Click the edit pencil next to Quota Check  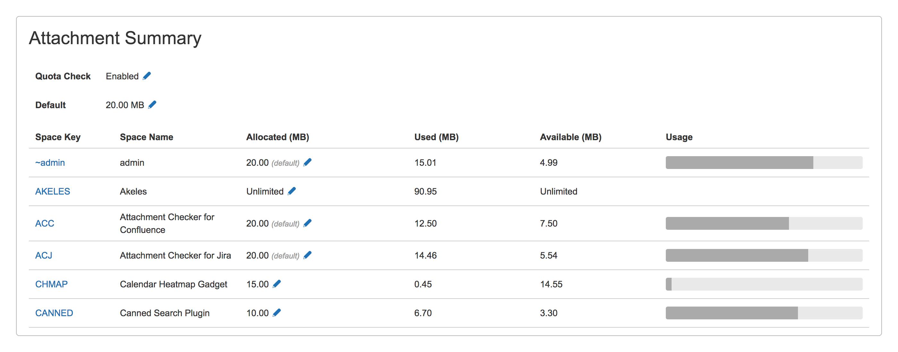[x=147, y=76]
